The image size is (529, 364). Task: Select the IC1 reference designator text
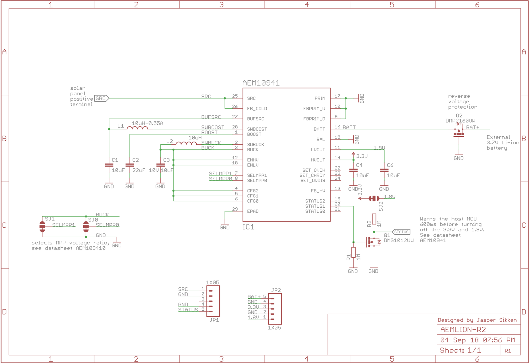click(x=248, y=227)
